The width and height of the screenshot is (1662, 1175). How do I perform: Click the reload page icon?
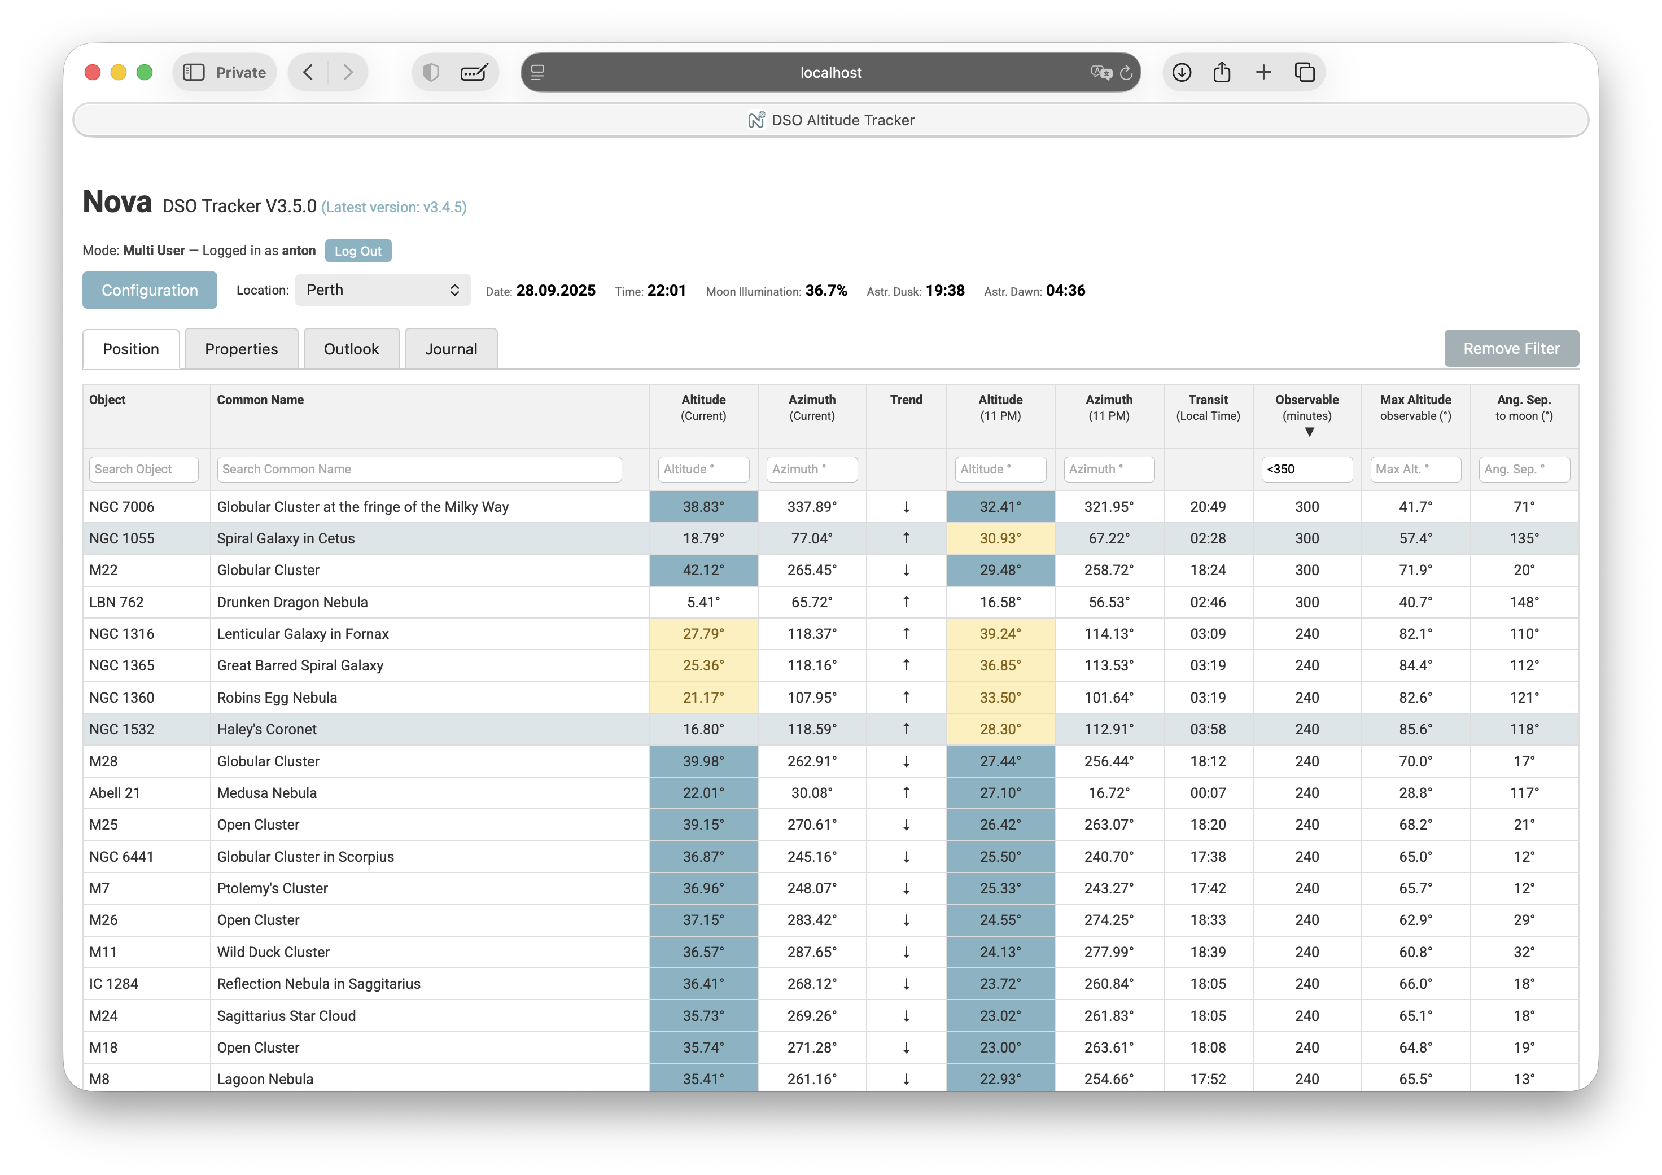pyautogui.click(x=1126, y=72)
